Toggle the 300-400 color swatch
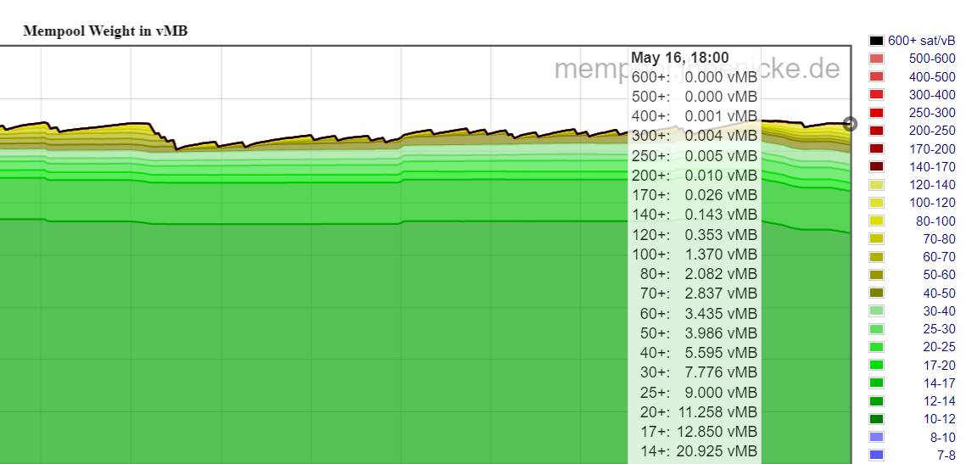 (x=876, y=95)
